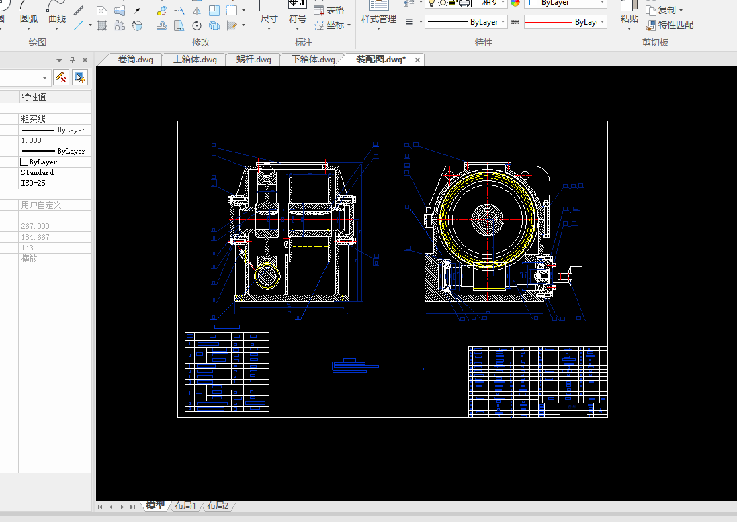The width and height of the screenshot is (737, 522).
Task: Click the 1.000 linetype scale value field
Action: point(54,140)
